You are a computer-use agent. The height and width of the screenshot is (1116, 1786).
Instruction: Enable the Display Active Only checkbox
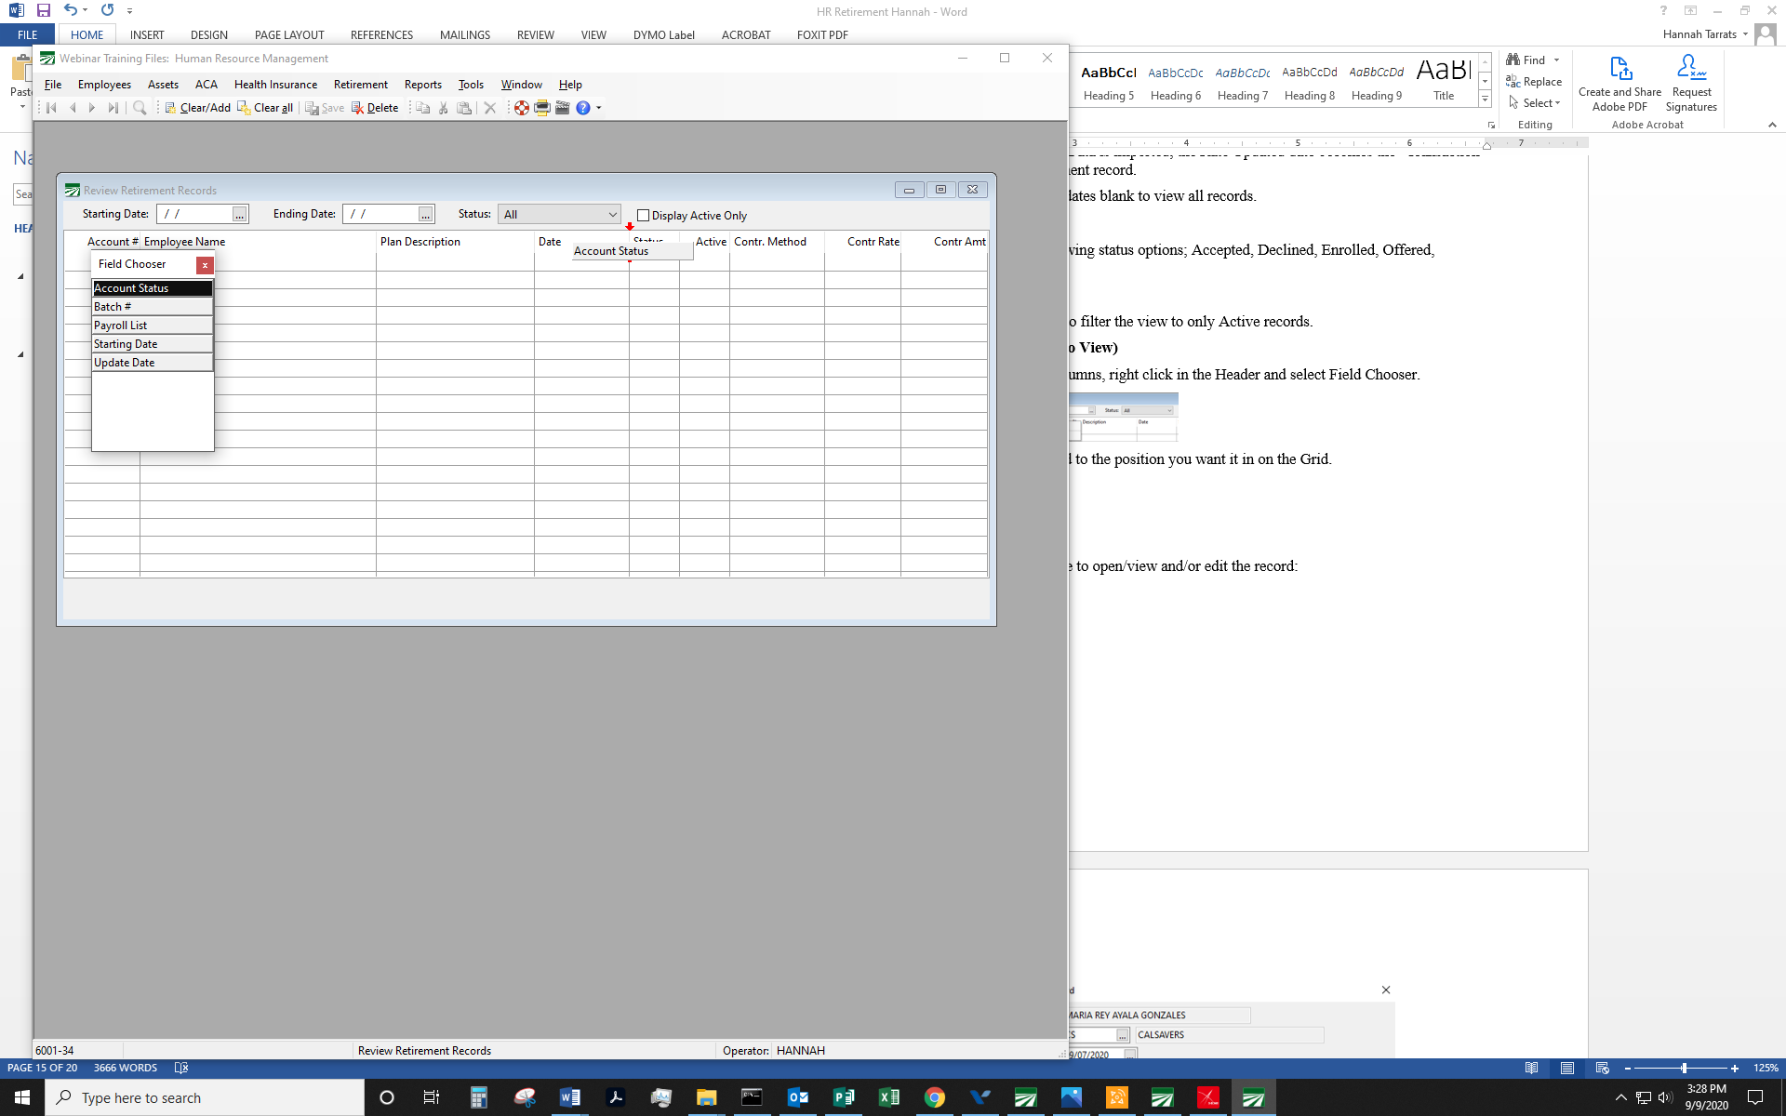(643, 216)
